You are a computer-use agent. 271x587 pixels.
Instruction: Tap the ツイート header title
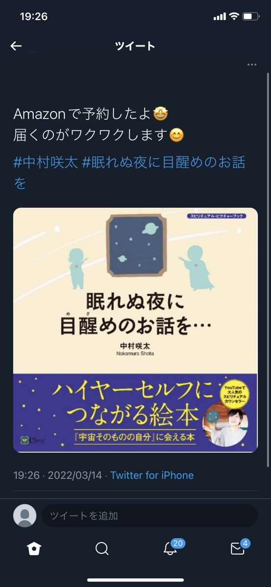tap(135, 46)
